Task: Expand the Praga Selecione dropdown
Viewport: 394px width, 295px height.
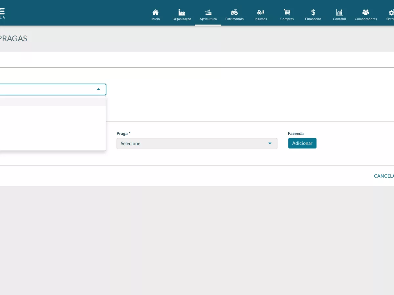Action: (197, 144)
